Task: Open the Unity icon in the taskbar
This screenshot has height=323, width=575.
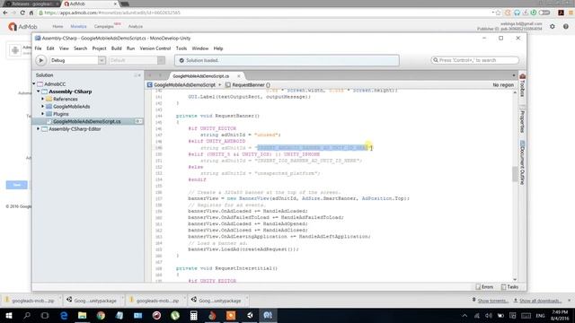Action: tap(250, 315)
